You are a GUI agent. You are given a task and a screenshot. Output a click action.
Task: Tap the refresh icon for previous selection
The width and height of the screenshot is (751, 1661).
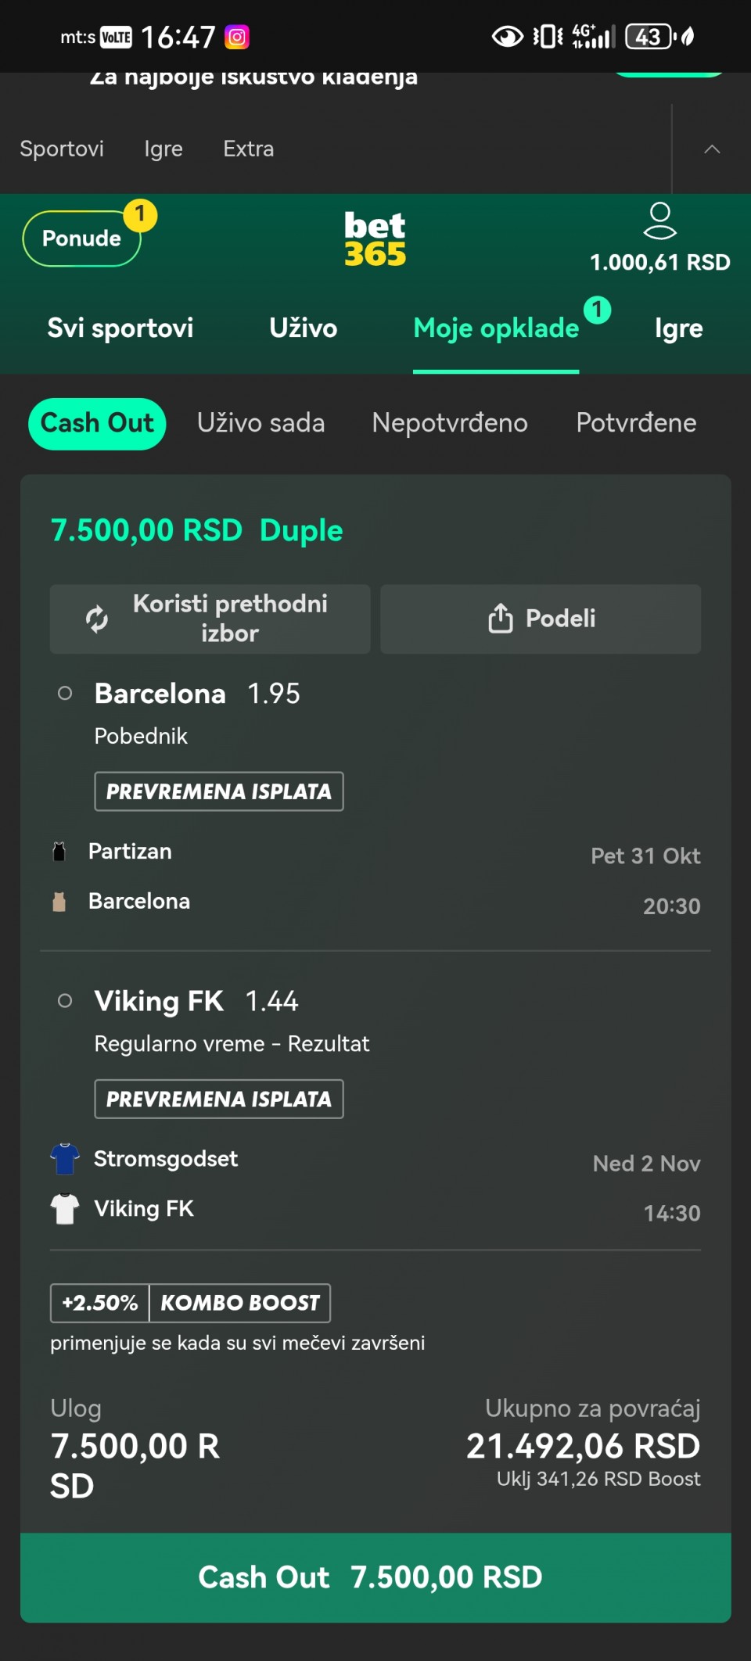(x=97, y=619)
